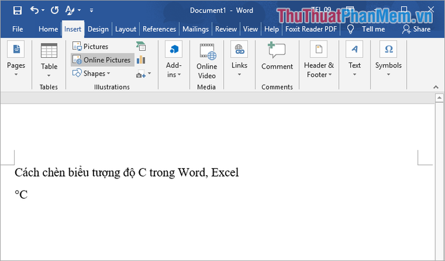Open the File menu
Viewport: 445px width, 261px height.
click(18, 29)
